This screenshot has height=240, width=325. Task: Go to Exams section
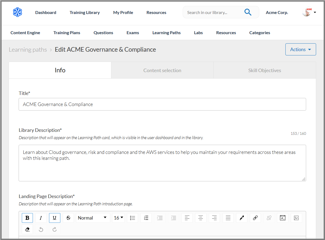[133, 33]
